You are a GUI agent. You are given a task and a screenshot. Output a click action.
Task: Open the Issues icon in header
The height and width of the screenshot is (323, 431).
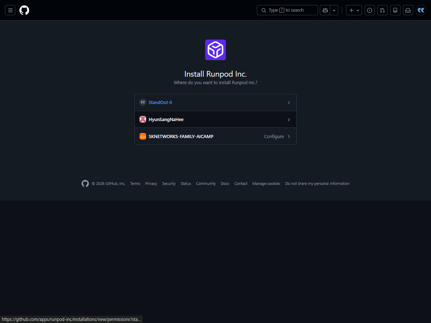[370, 10]
